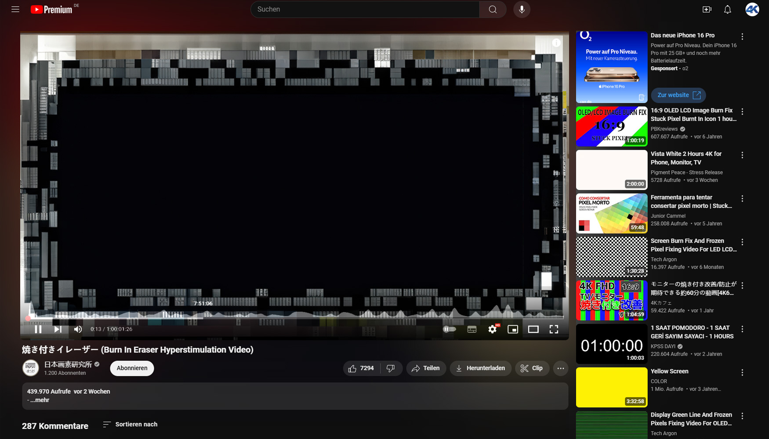The width and height of the screenshot is (769, 439).
Task: Open player settings gear
Action: [x=493, y=329]
